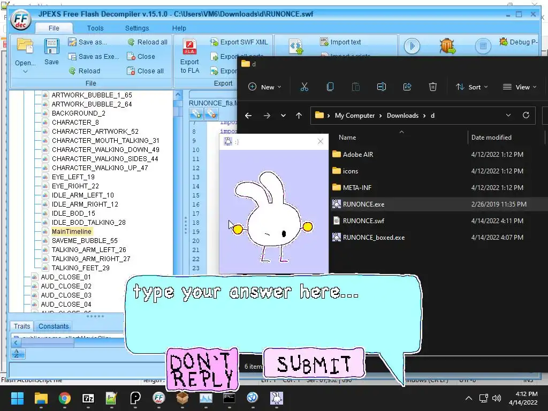Open the Settings ribbon tab
The width and height of the screenshot is (548, 411).
137,28
